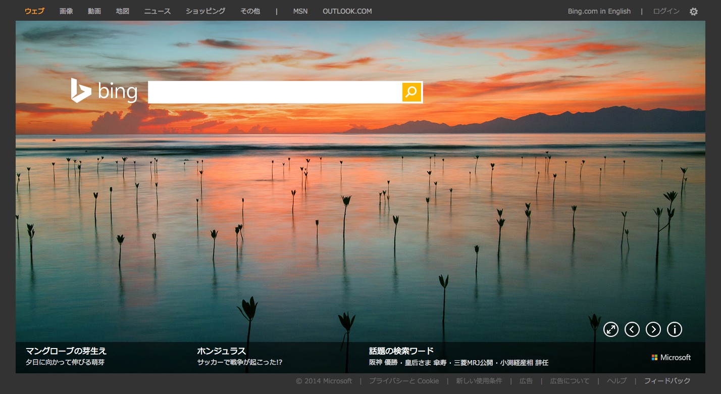Open the 地図 menu item
This screenshot has height=394, width=721.
click(123, 11)
